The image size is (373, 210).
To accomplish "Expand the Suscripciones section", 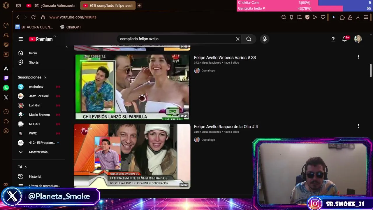I will [32, 77].
